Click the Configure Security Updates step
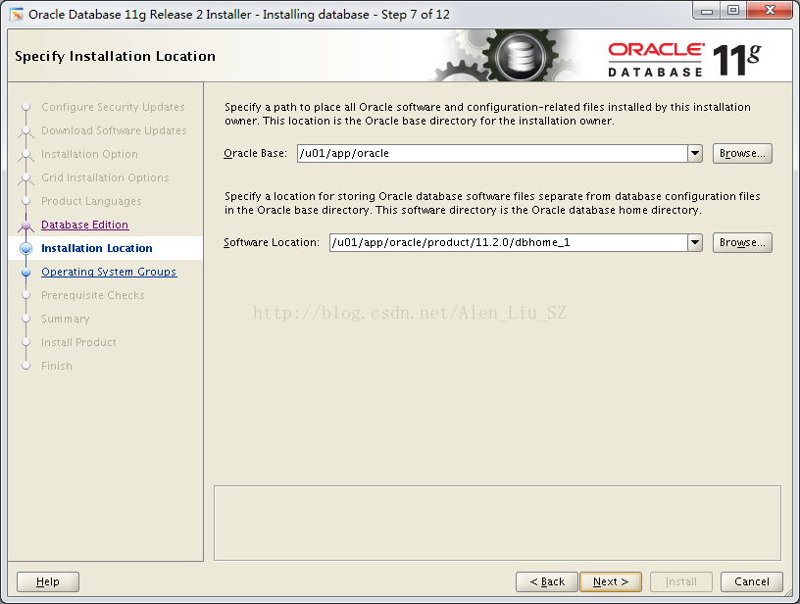The width and height of the screenshot is (800, 604). (113, 107)
